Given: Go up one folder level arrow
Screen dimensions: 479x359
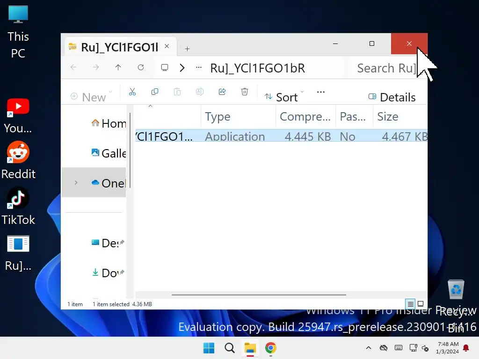Looking at the screenshot, I should coord(118,67).
